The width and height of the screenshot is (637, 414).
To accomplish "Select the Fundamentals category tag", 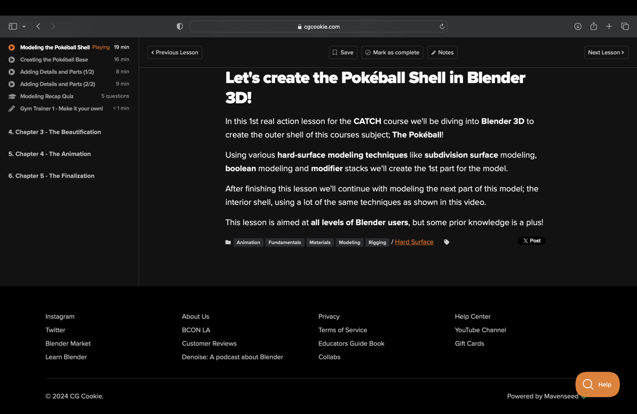I will 285,242.
